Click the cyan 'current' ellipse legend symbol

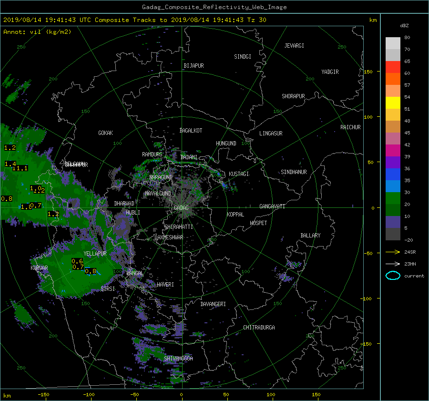[393, 276]
